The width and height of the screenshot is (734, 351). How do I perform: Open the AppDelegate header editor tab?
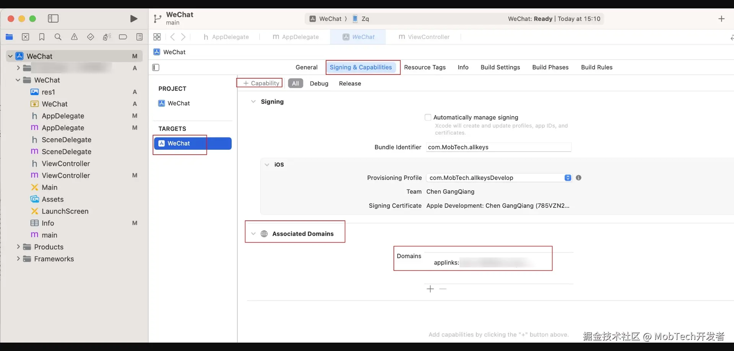226,37
